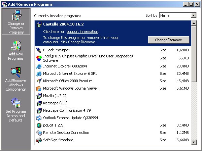
Task: Click the Netscape (7.1) icon
Action: 39,103
